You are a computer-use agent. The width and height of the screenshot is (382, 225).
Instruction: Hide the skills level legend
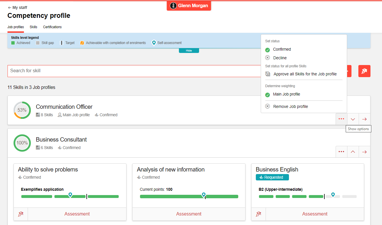tap(189, 51)
